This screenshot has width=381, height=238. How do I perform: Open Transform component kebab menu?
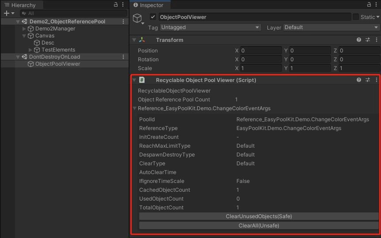[377, 40]
